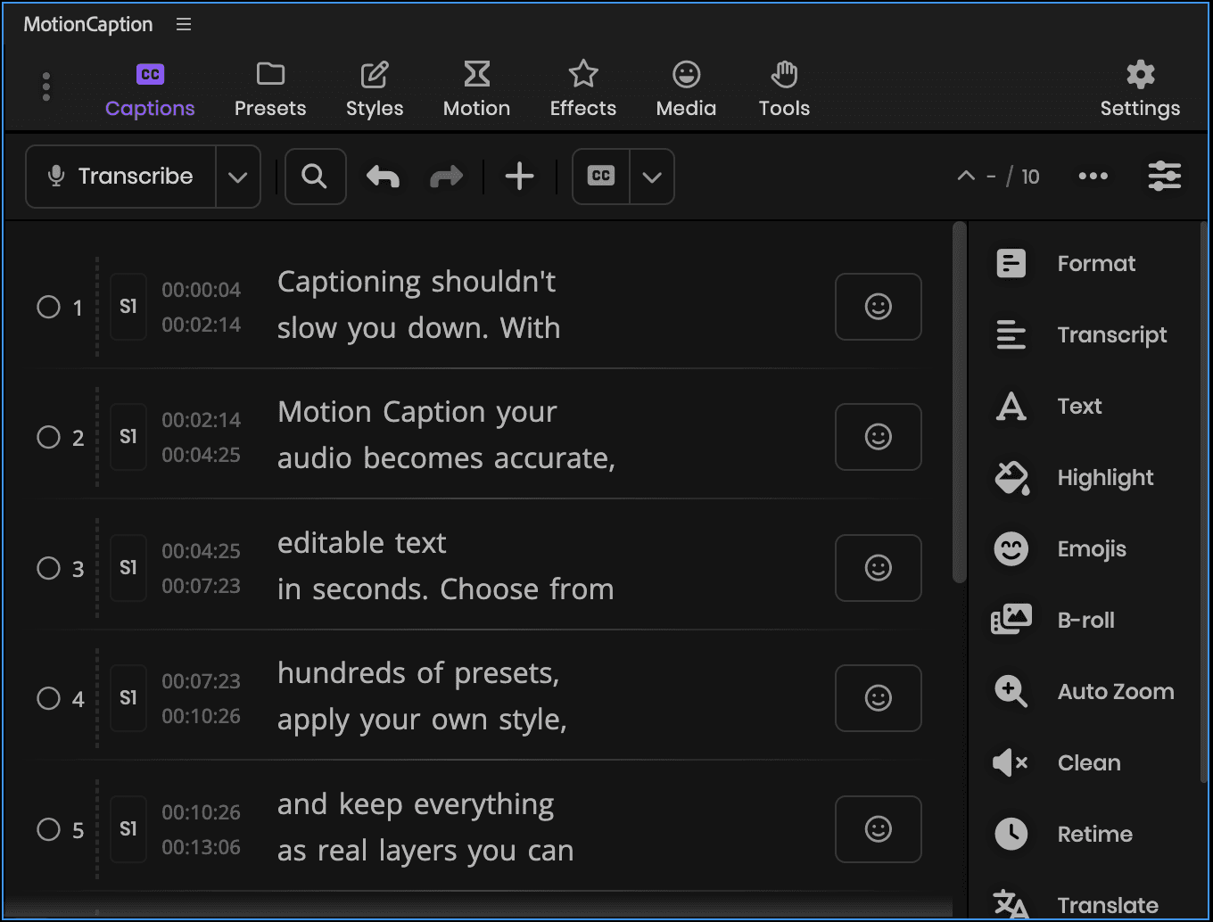
Task: Open the Effects tab
Action: (x=583, y=91)
